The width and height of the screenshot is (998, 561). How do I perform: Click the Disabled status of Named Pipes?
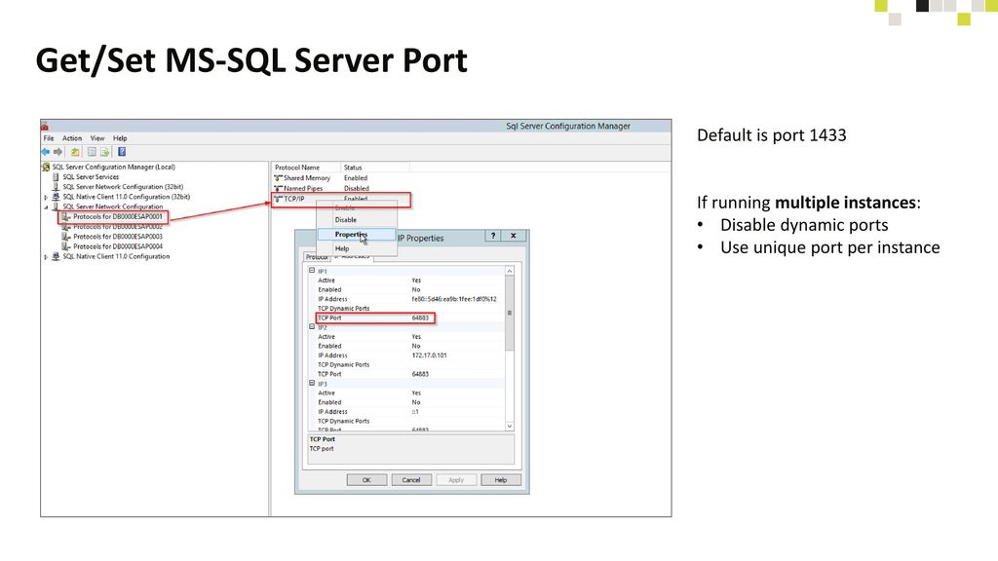tap(357, 188)
